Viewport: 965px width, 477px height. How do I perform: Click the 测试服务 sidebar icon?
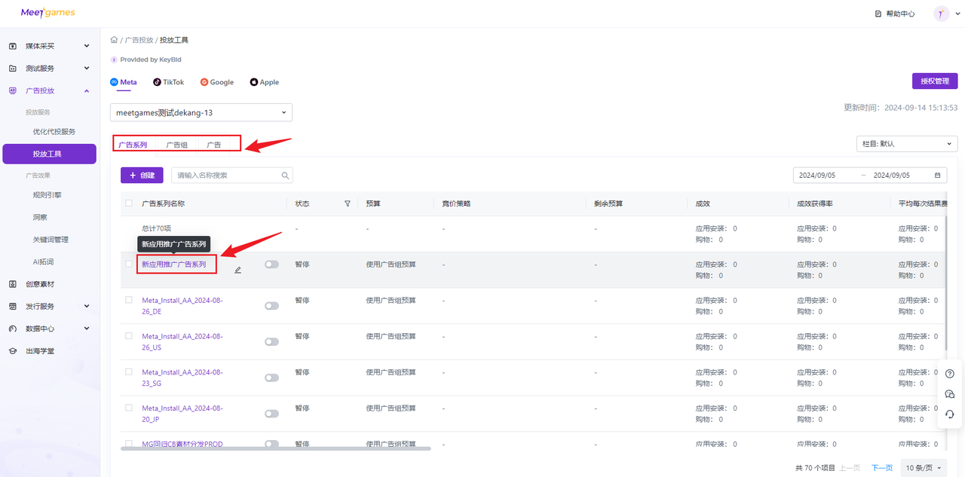pos(13,69)
